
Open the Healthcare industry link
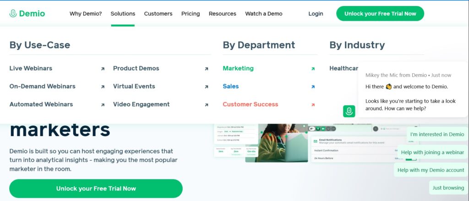click(344, 68)
